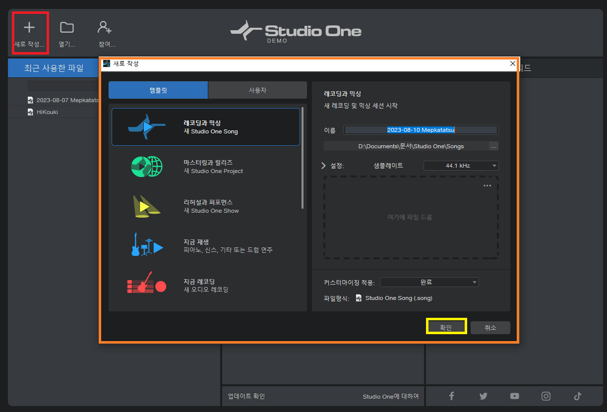The image size is (607, 412).
Task: Open the Twitter icon link
Action: 483,396
